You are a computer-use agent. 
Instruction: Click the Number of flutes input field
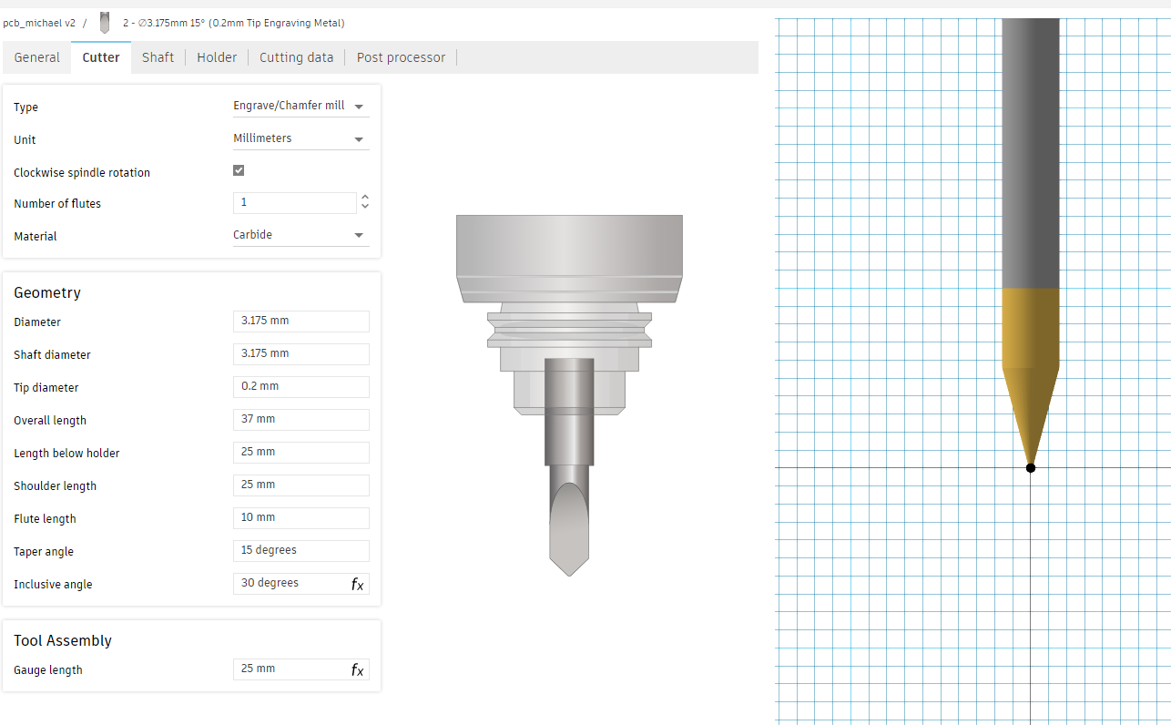295,203
